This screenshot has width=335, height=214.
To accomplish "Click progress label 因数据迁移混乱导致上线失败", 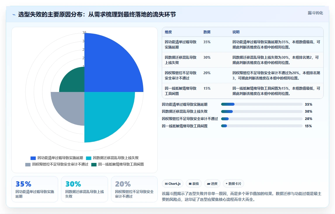I will (x=185, y=112).
